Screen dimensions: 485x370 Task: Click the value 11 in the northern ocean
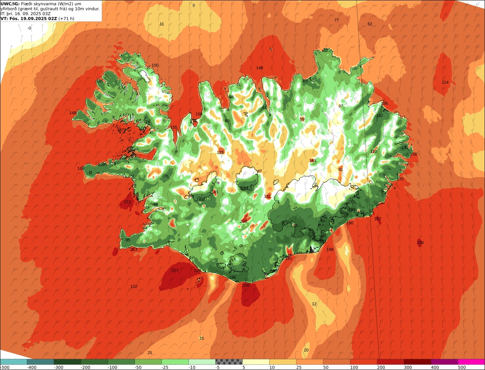click(162, 24)
